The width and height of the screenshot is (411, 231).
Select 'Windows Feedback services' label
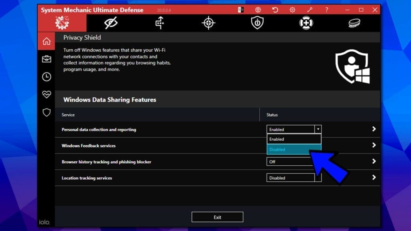pyautogui.click(x=89, y=146)
